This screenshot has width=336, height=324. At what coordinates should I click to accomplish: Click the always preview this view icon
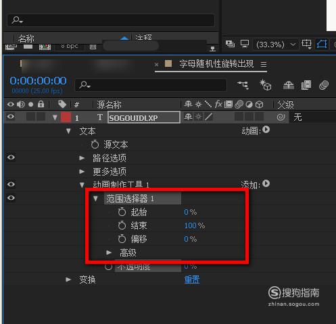tap(230, 44)
